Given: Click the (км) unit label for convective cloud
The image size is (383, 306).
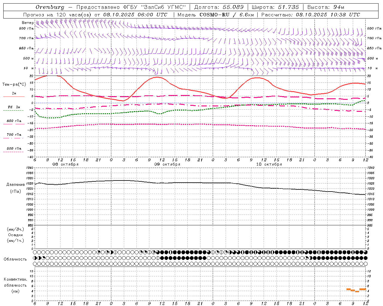Looking at the screenshot, I should pos(16,291).
